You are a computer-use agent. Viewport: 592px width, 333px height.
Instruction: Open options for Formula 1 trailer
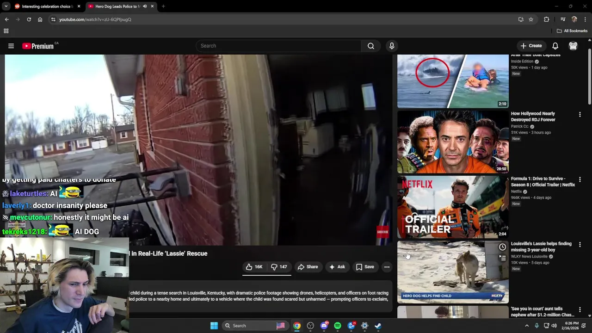(580, 179)
